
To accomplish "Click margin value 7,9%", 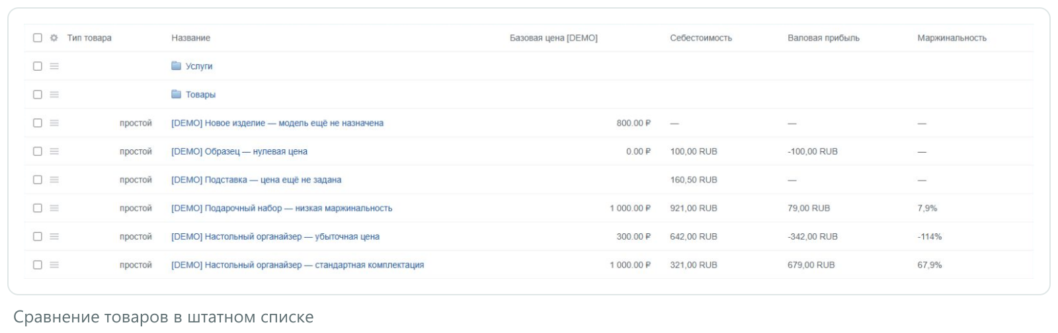I will tap(927, 208).
